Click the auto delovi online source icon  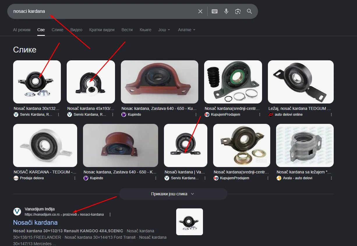point(271,115)
